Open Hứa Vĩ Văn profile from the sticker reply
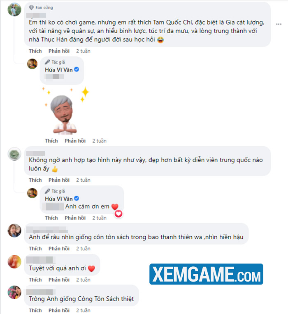The width and height of the screenshot is (288, 314). (59, 70)
